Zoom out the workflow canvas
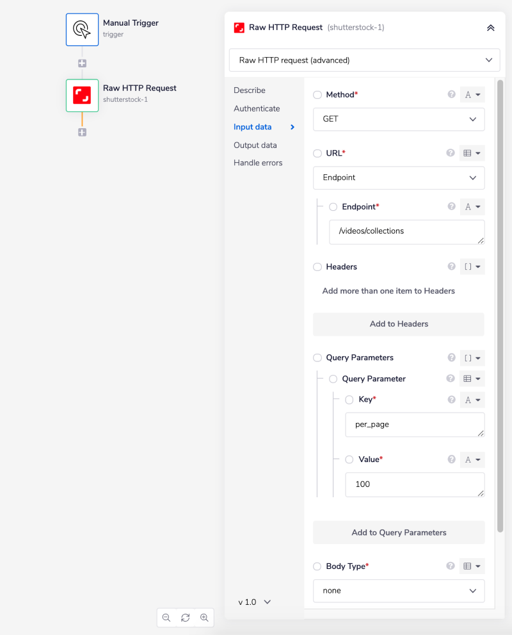Screen dimensions: 512x635 click(166, 618)
